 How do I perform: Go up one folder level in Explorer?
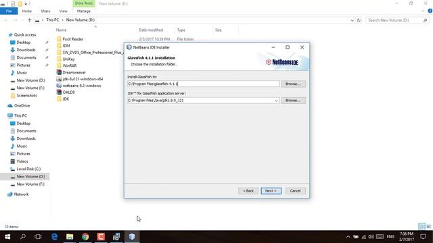tap(29, 20)
